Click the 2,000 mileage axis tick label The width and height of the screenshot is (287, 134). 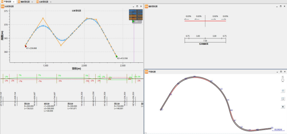(x=84, y=65)
